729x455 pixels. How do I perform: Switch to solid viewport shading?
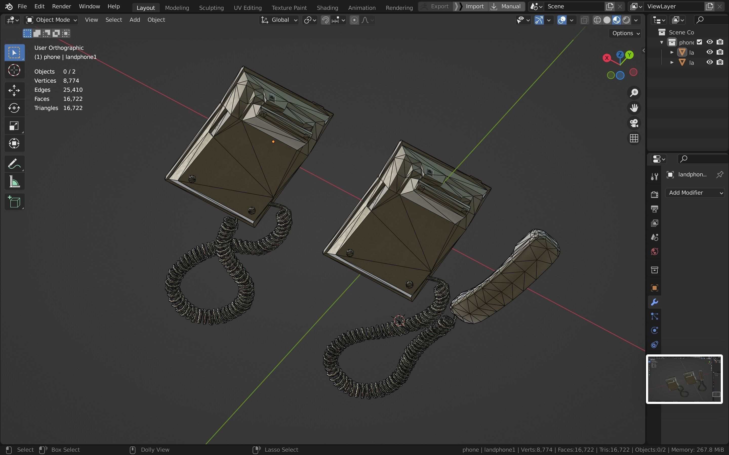pyautogui.click(x=607, y=20)
